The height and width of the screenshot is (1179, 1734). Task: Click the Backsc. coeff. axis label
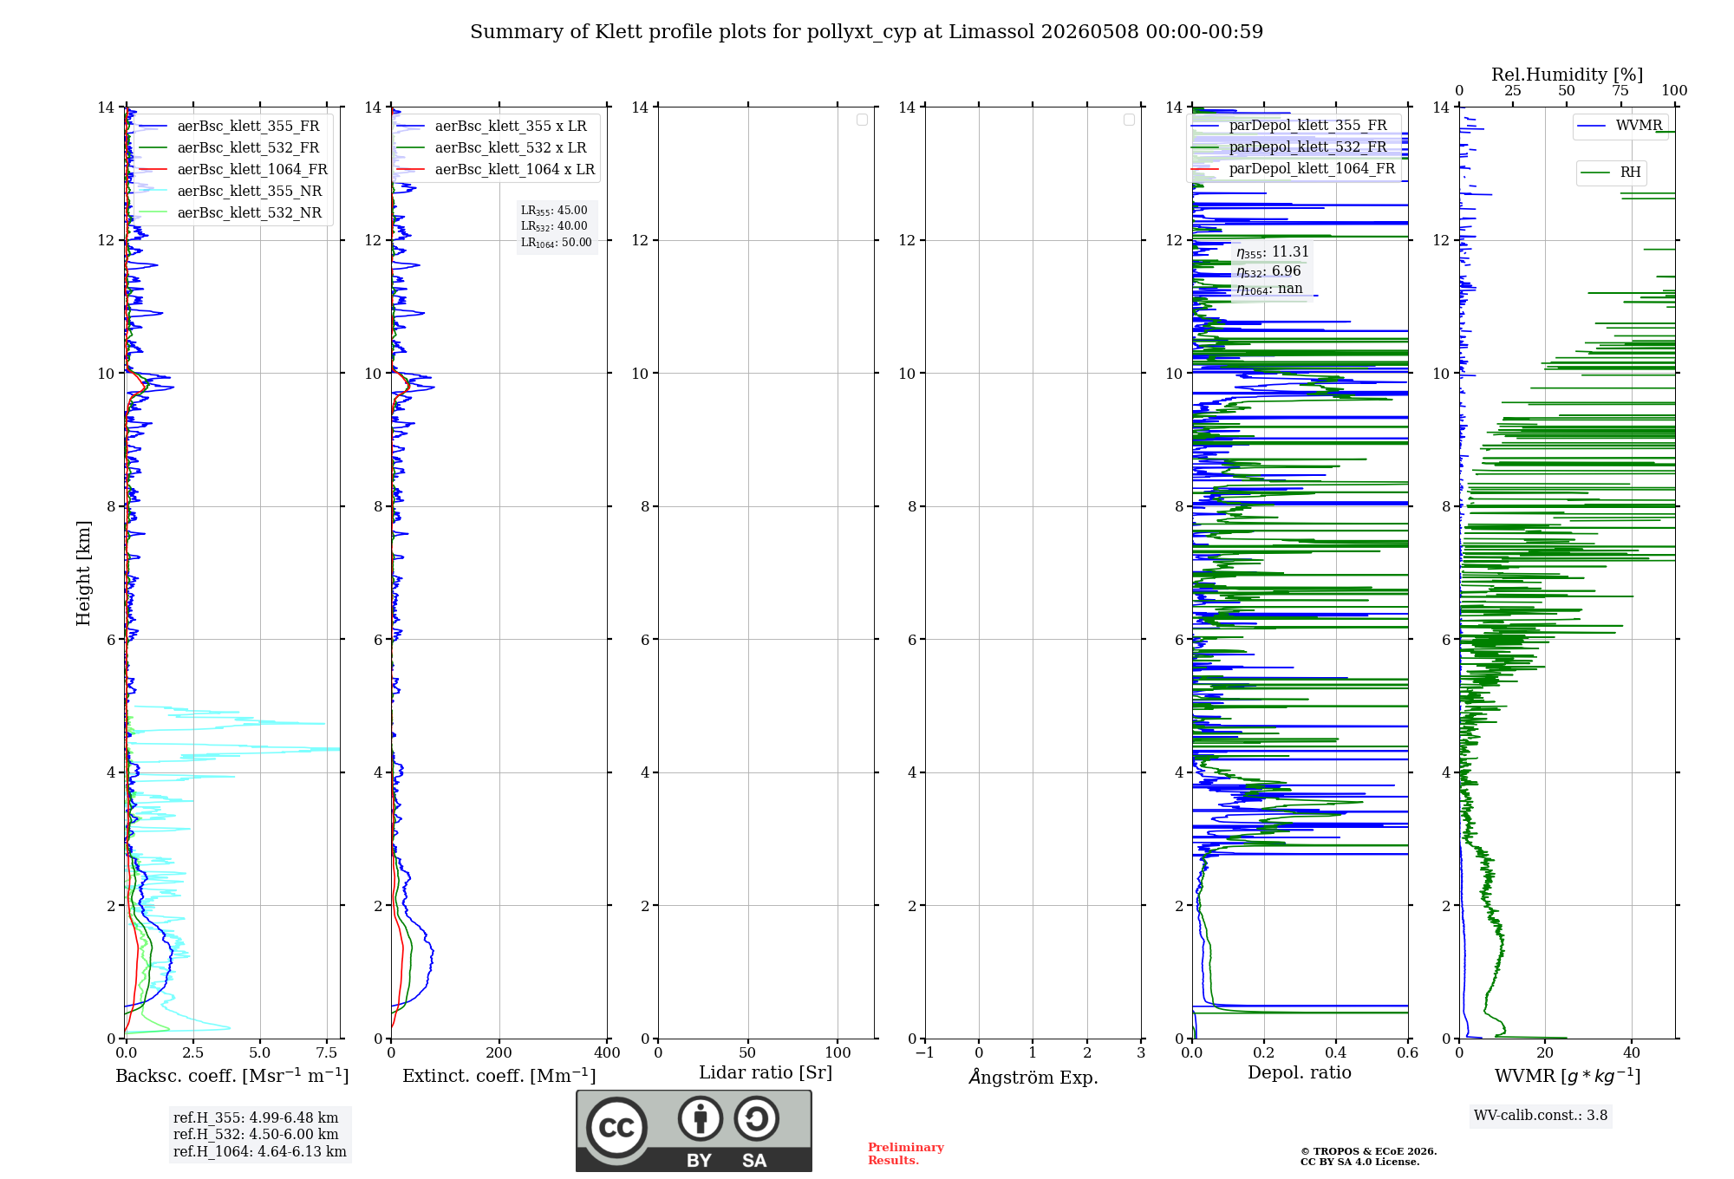pos(232,1076)
